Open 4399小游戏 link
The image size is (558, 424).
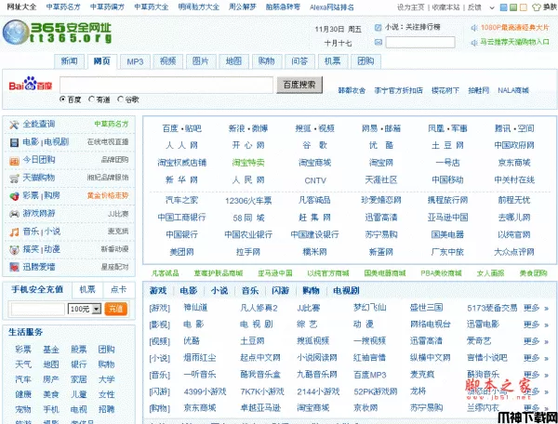205,391
